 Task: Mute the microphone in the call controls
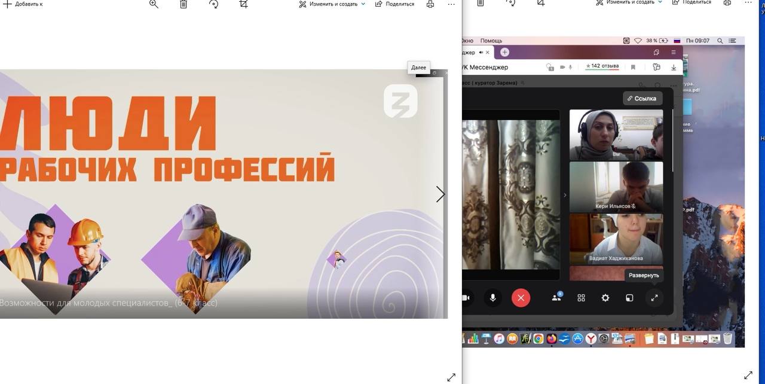click(493, 298)
